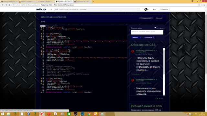Switch to the 'Нарушения' browser tab
The height and width of the screenshot is (116, 207).
coord(82,2)
